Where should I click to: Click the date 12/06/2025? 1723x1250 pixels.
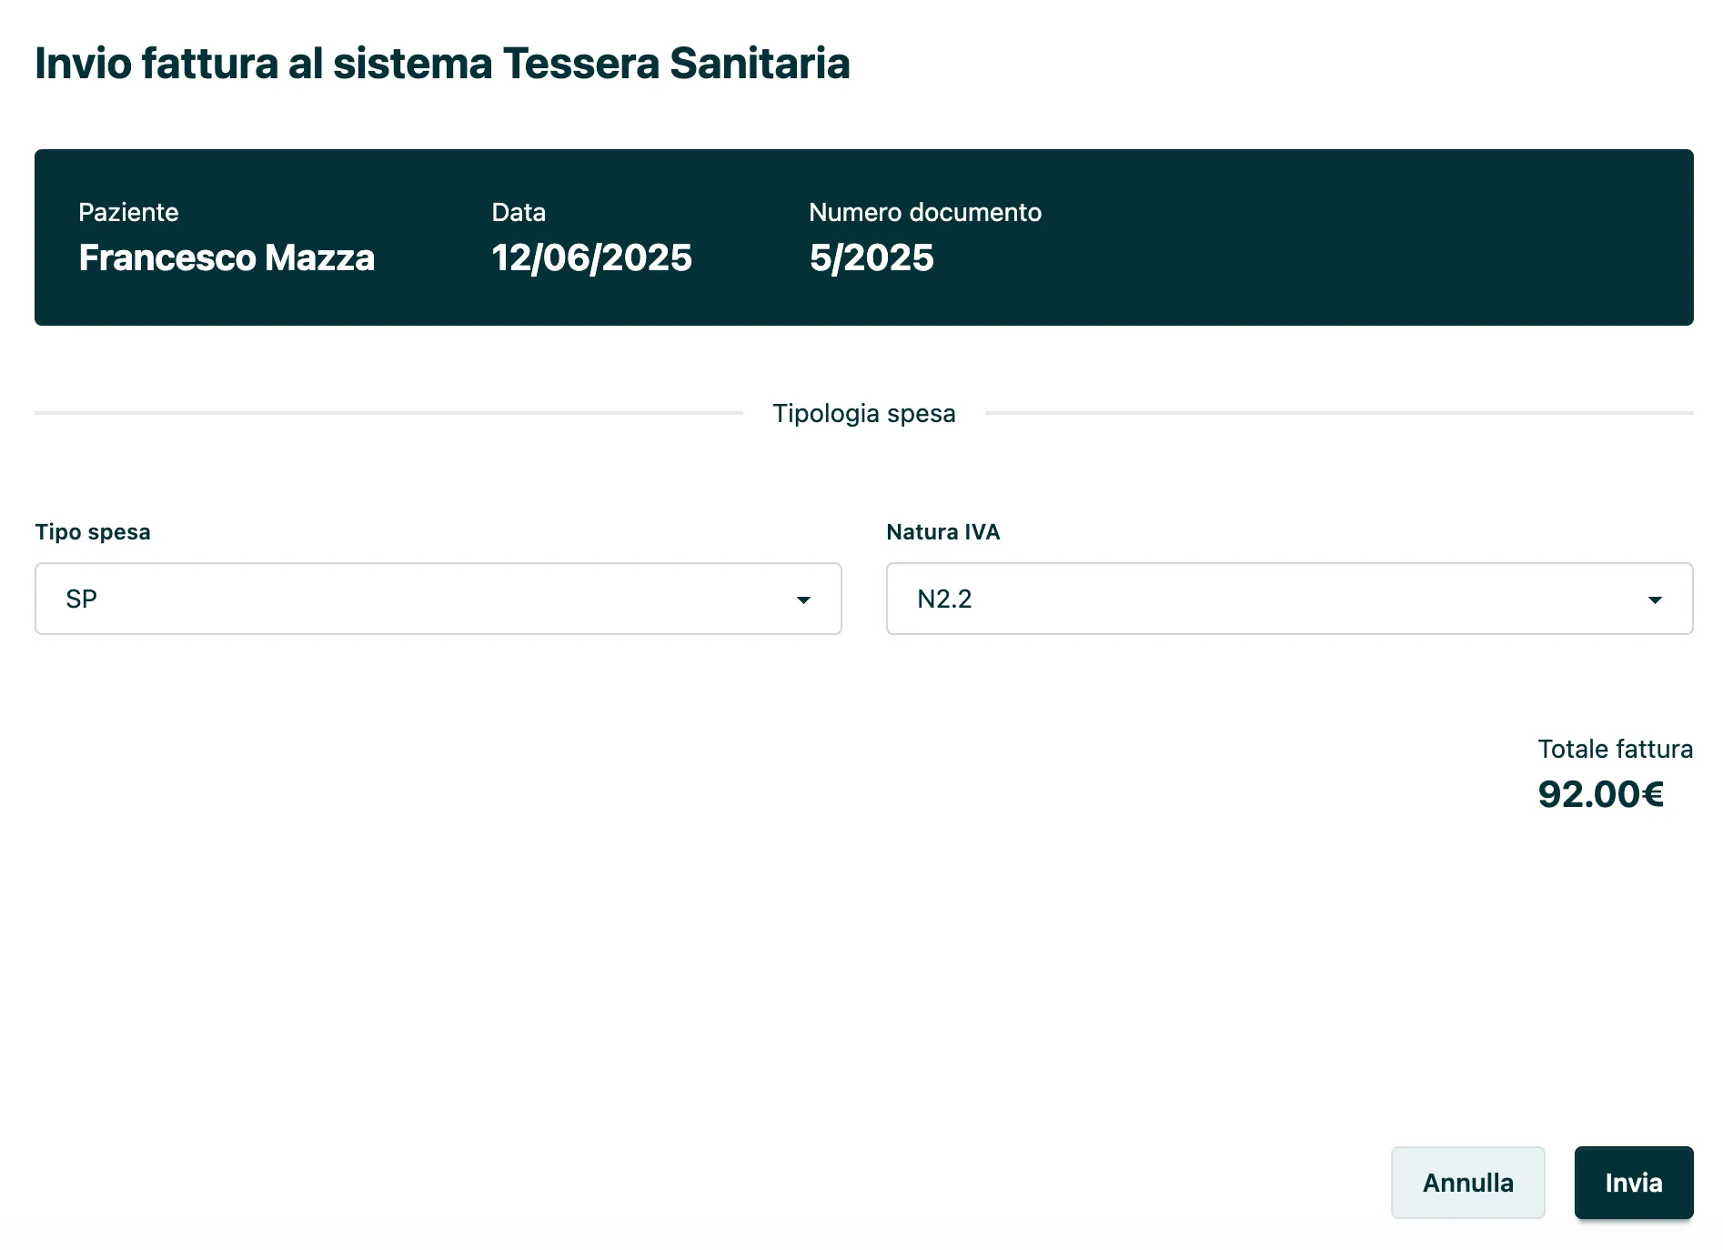point(591,257)
